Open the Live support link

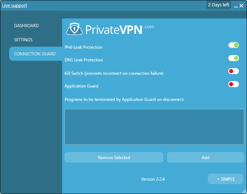point(14,6)
